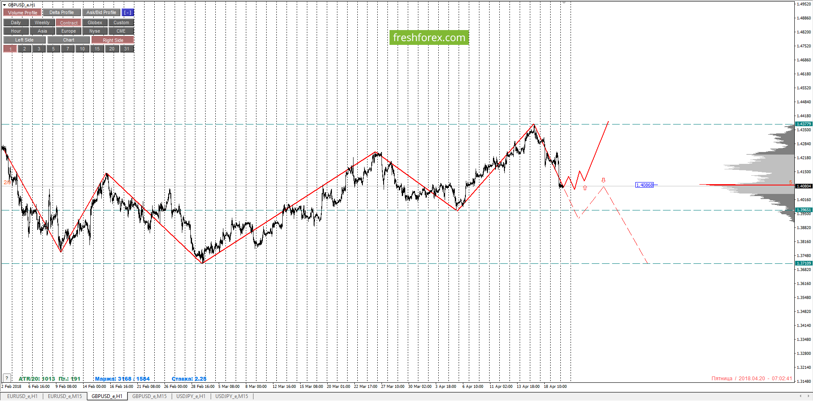Switch to the EURUSD_e,H1 chart tab
Image resolution: width=813 pixels, height=401 pixels.
pyautogui.click(x=22, y=396)
